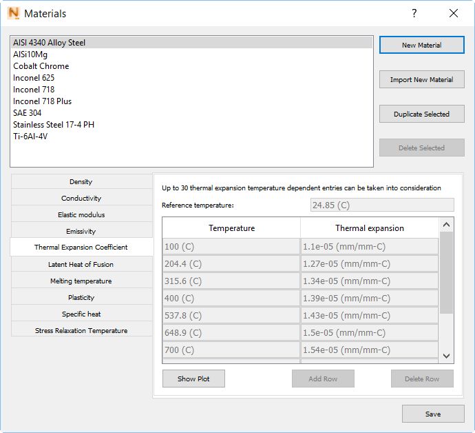475x433 pixels.
Task: Pick the Inconel 718 entry
Action: [191, 90]
